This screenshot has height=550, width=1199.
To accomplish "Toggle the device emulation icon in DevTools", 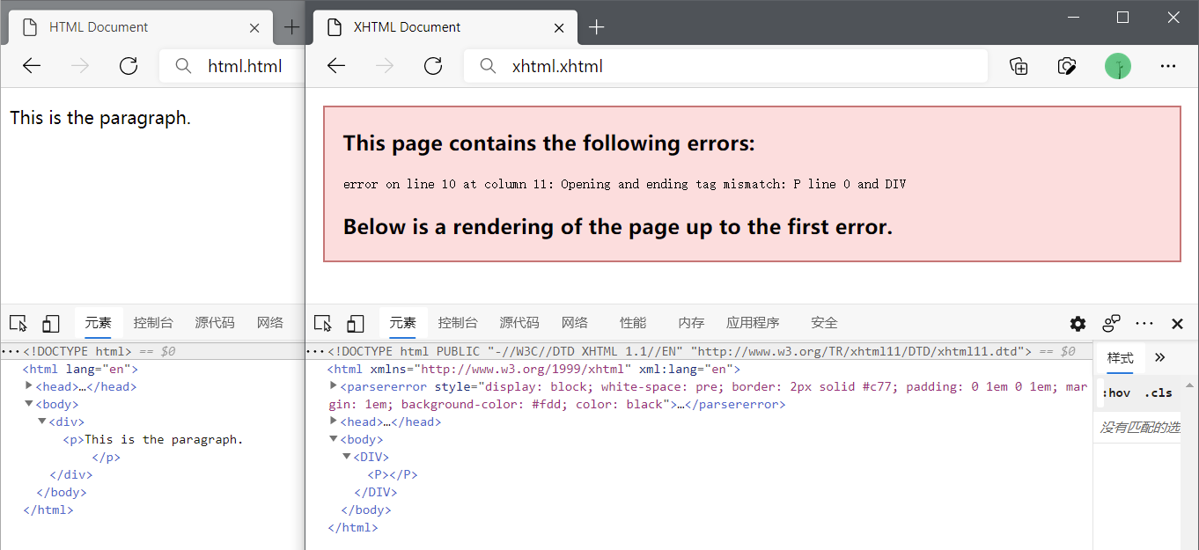I will 356,323.
